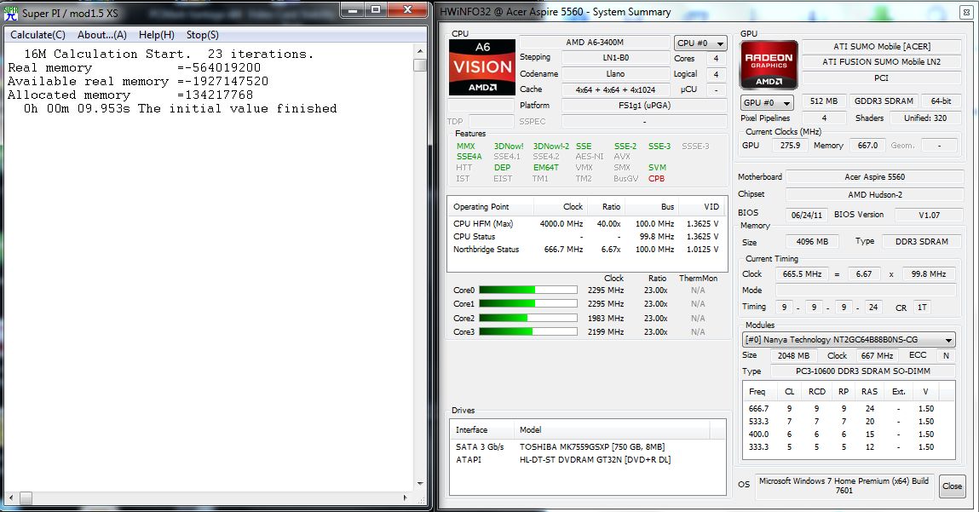The height and width of the screenshot is (512, 979).
Task: Click the Super PI title bar icon
Action: coord(10,13)
